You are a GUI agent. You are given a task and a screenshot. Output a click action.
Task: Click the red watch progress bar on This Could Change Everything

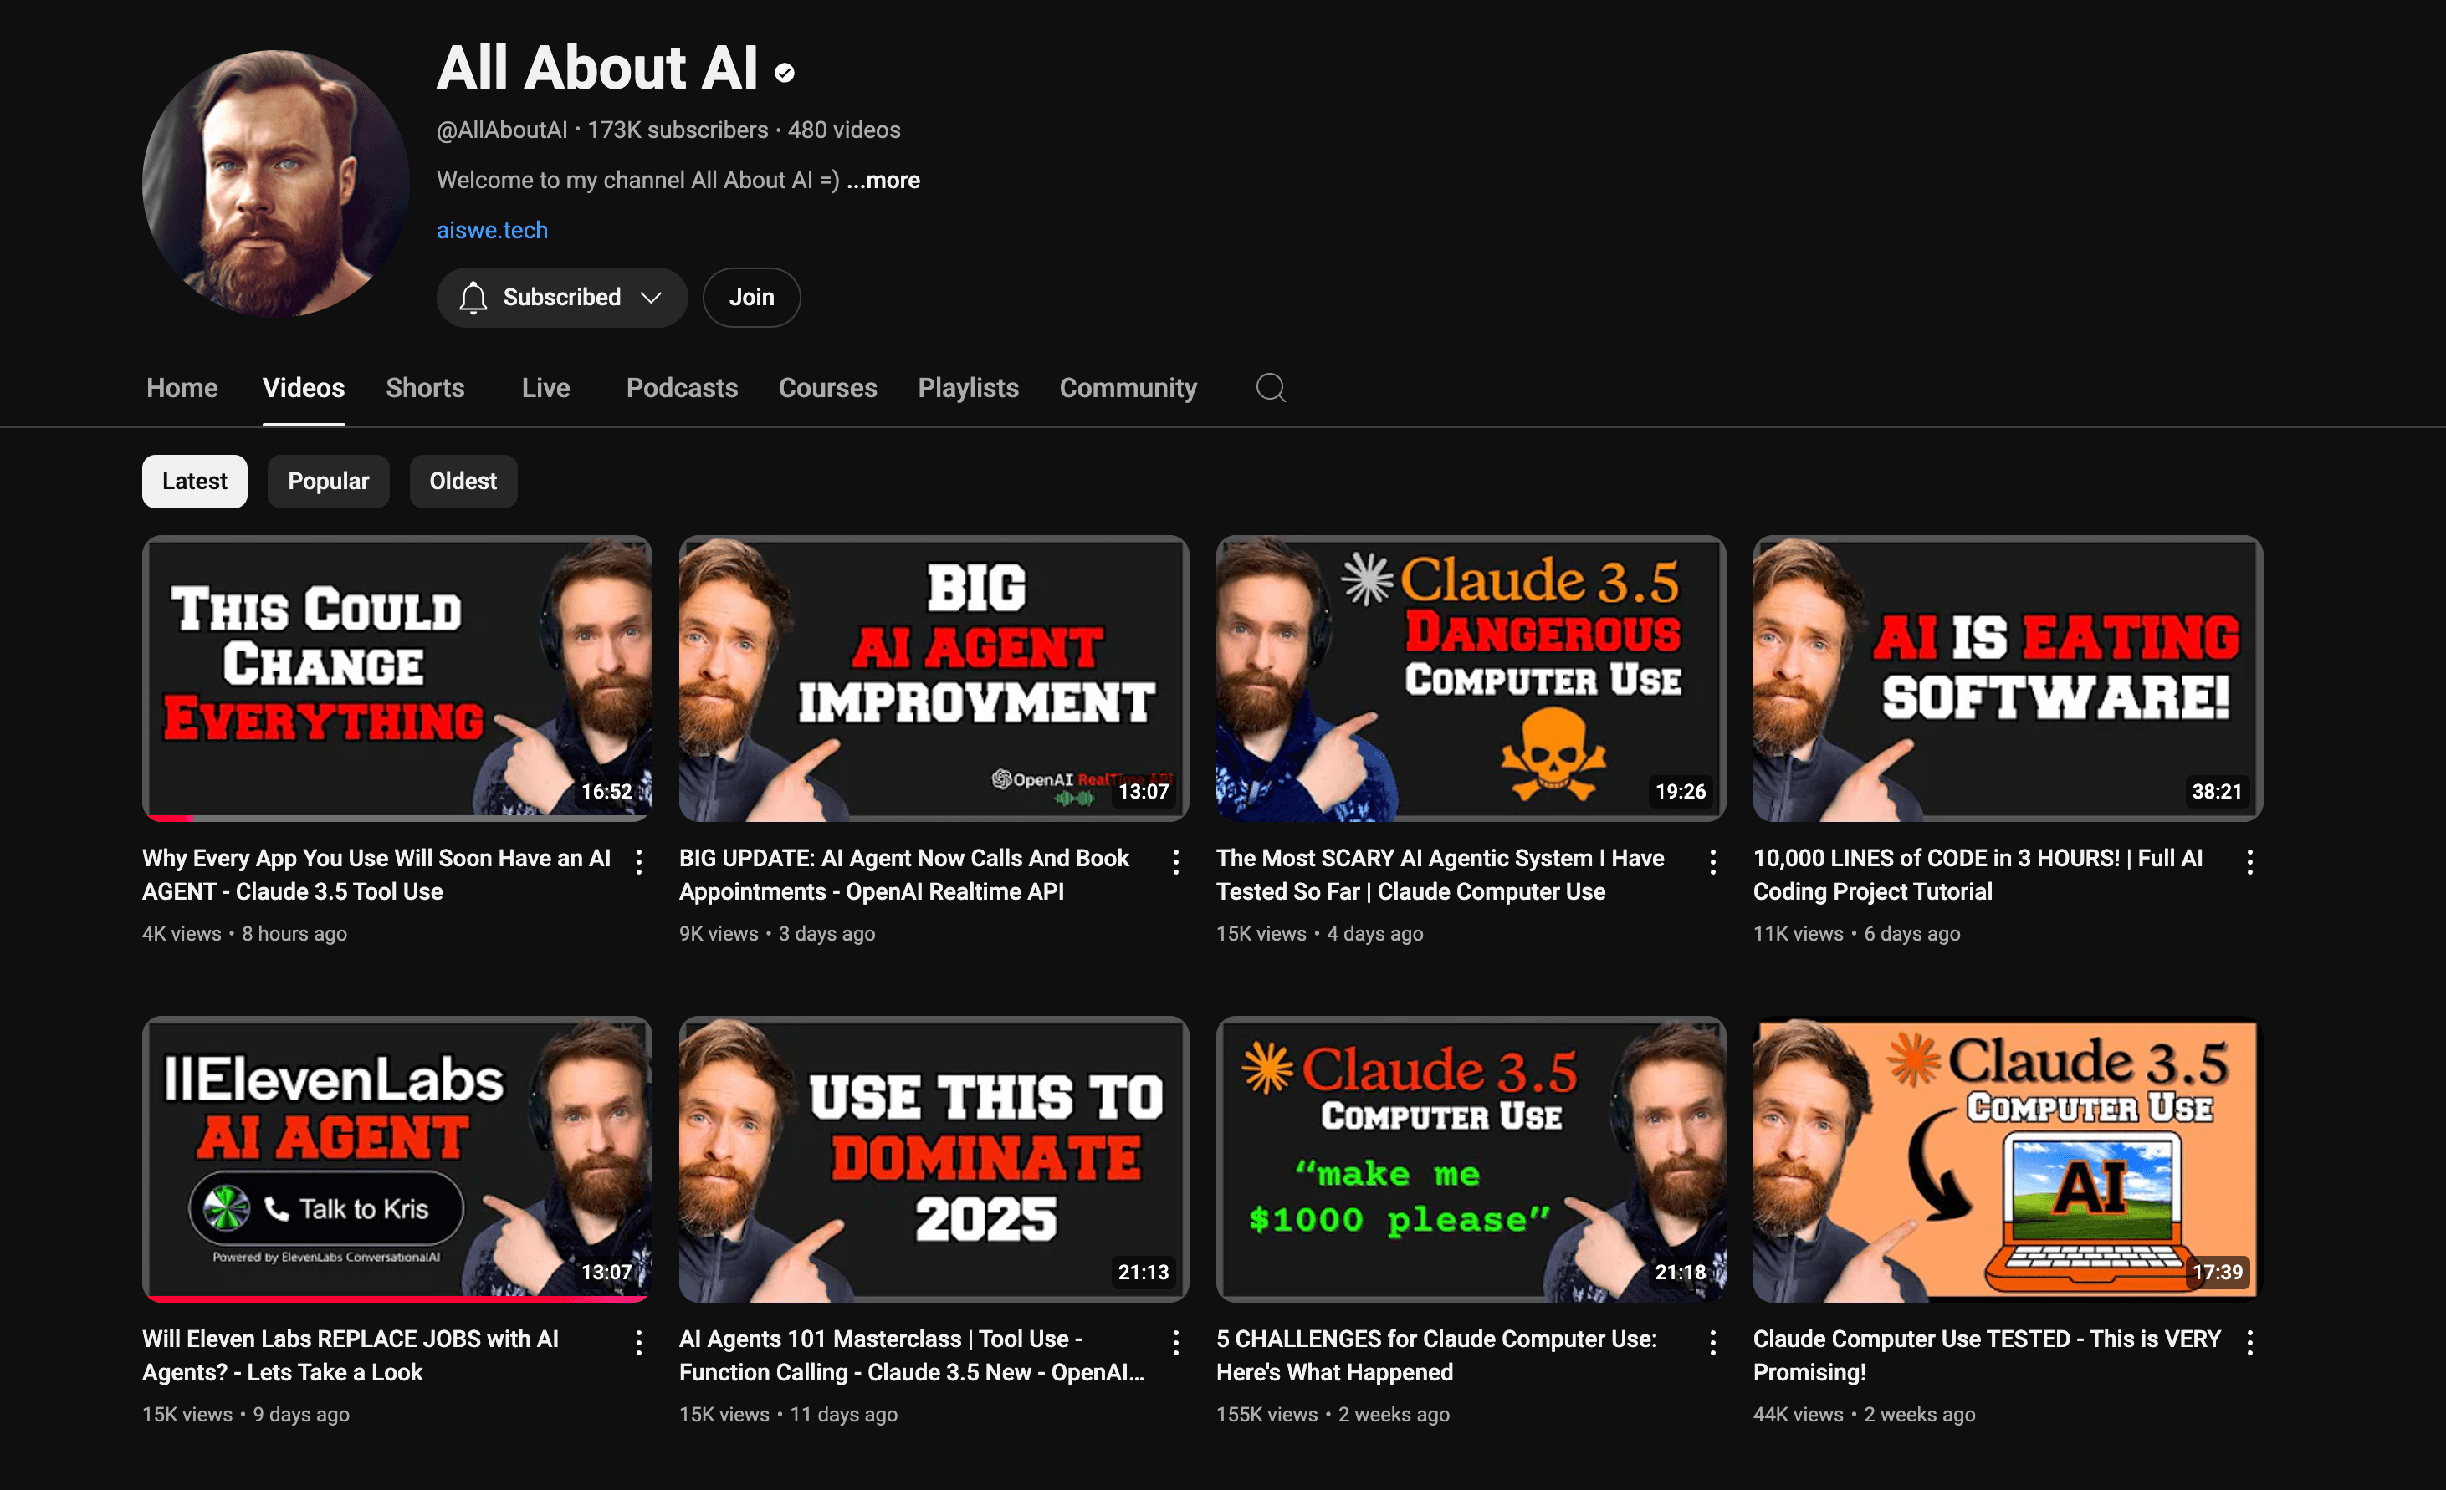171,819
